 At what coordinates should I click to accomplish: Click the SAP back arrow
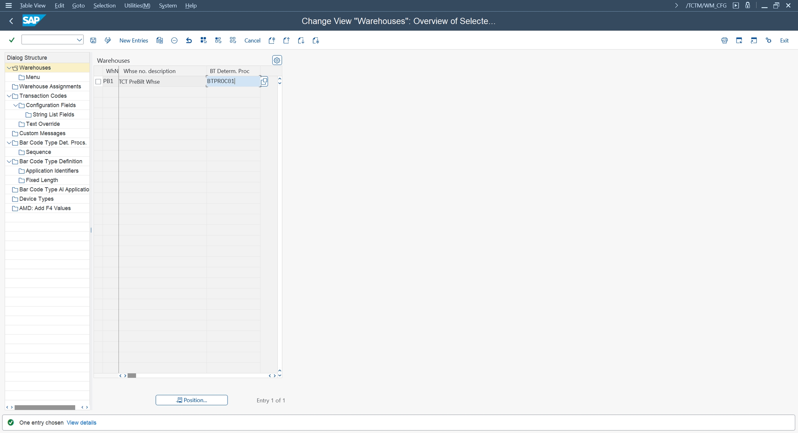coord(11,21)
